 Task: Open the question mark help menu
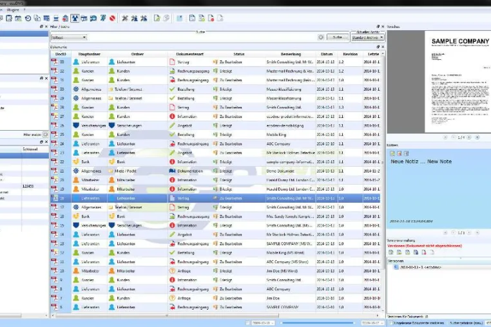(x=24, y=10)
